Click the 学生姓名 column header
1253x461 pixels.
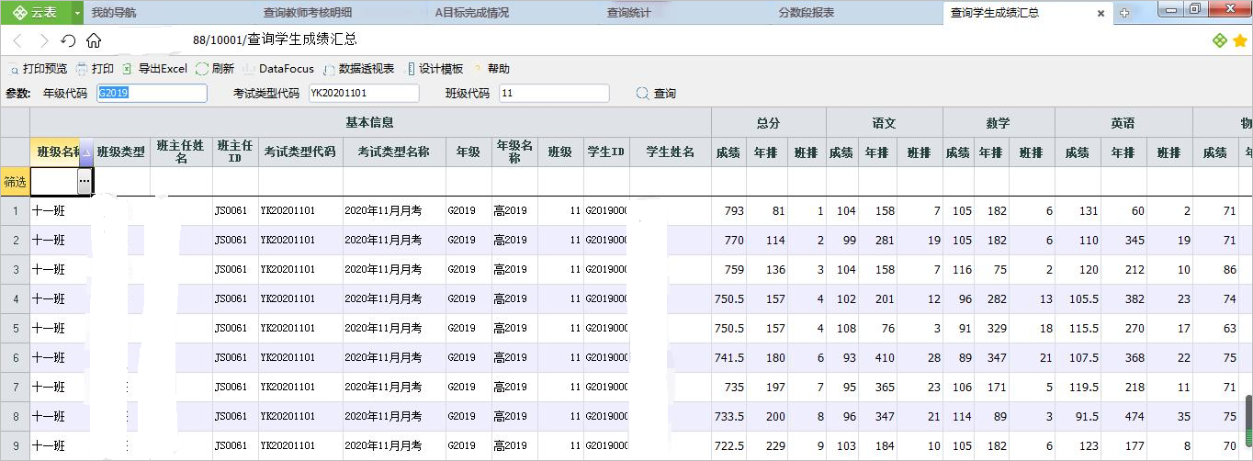[671, 152]
